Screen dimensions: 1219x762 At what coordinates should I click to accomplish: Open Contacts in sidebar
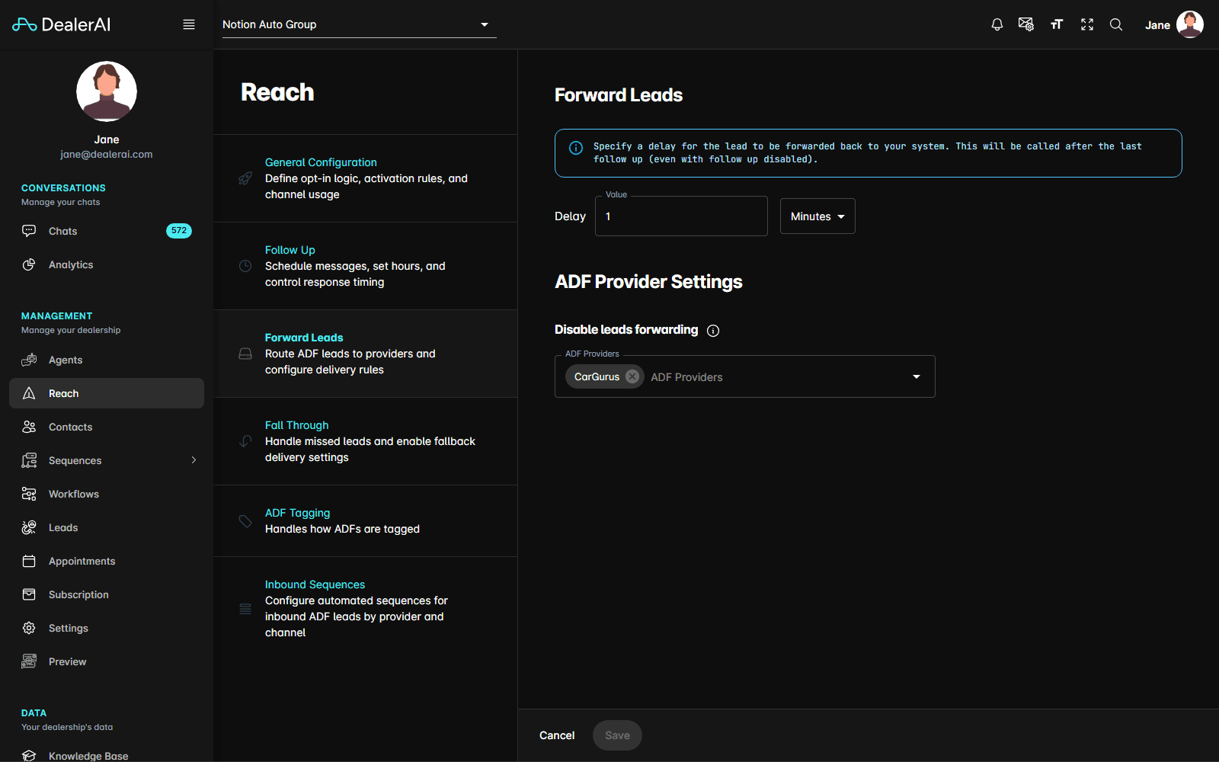coord(107,427)
